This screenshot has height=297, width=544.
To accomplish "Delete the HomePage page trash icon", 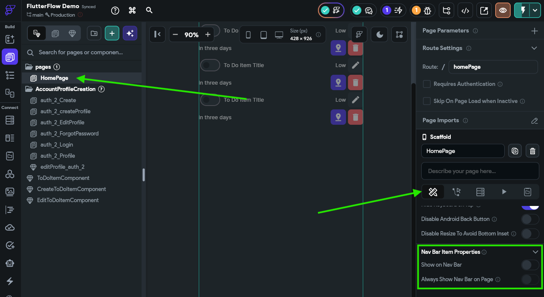I will [532, 151].
